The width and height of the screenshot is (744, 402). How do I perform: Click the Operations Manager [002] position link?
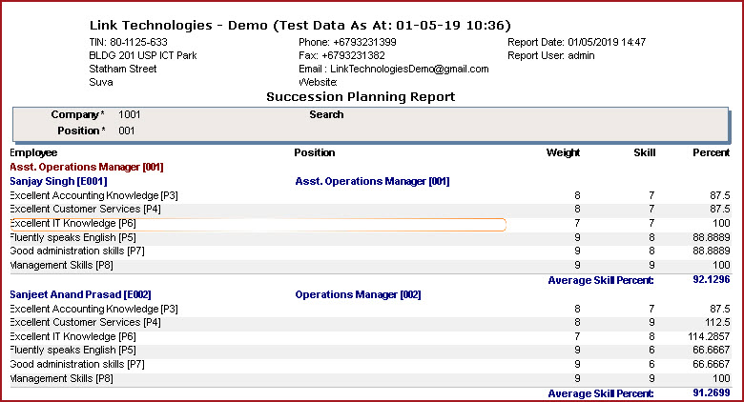tap(358, 295)
